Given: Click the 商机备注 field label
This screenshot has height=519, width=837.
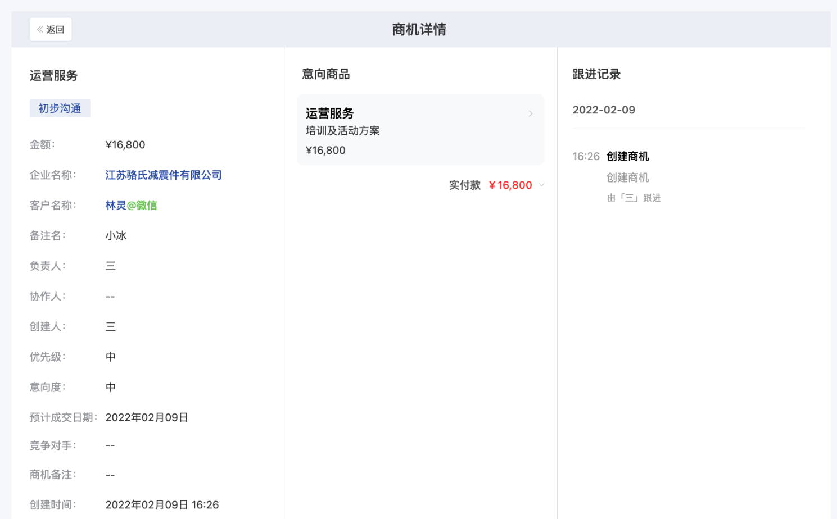Looking at the screenshot, I should 53,475.
